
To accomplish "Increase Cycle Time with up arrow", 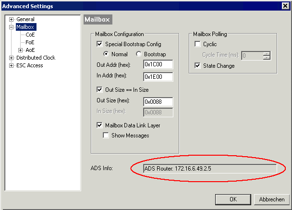I will 267,54.
